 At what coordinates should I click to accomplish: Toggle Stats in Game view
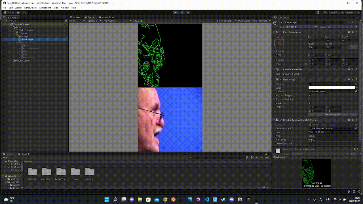pyautogui.click(x=255, y=21)
